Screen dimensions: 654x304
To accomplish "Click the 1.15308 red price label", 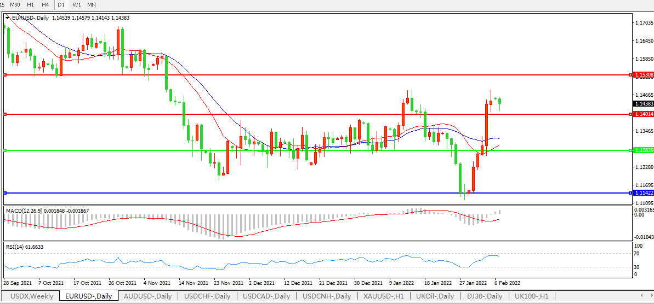I will coord(642,74).
